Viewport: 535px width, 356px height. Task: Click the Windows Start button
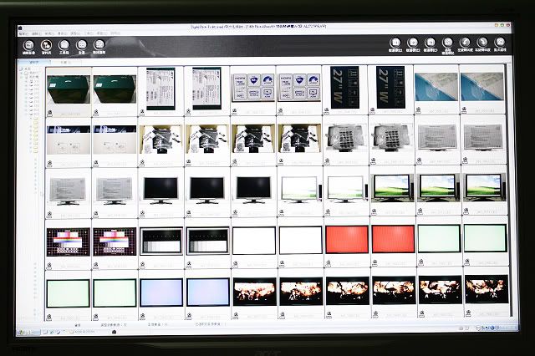[28, 332]
